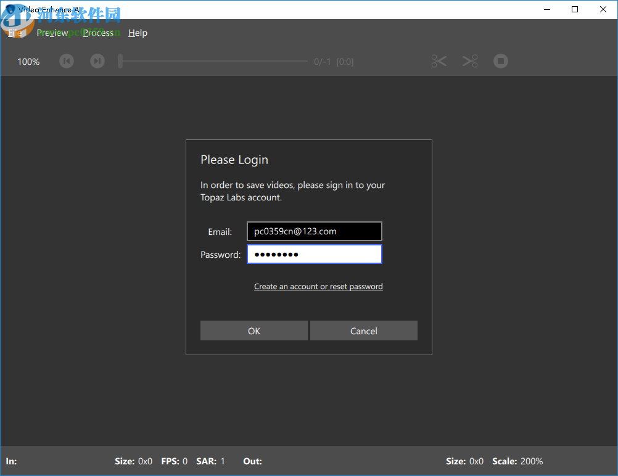Screen dimensions: 618x476
Task: Follow the Create an account or reset password link
Action: [318, 287]
